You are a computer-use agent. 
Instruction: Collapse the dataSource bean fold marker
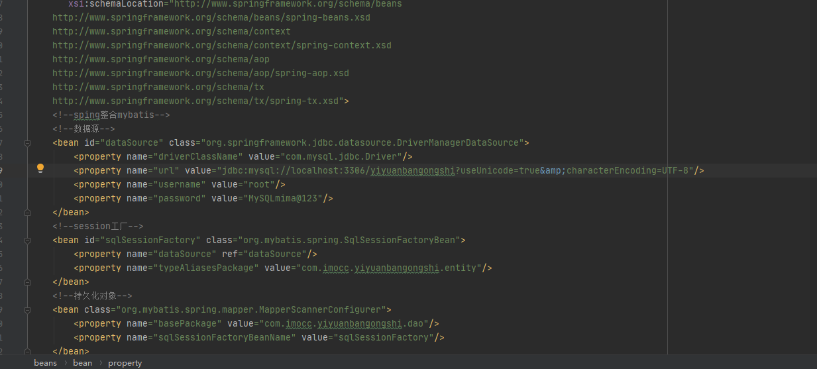pos(27,142)
